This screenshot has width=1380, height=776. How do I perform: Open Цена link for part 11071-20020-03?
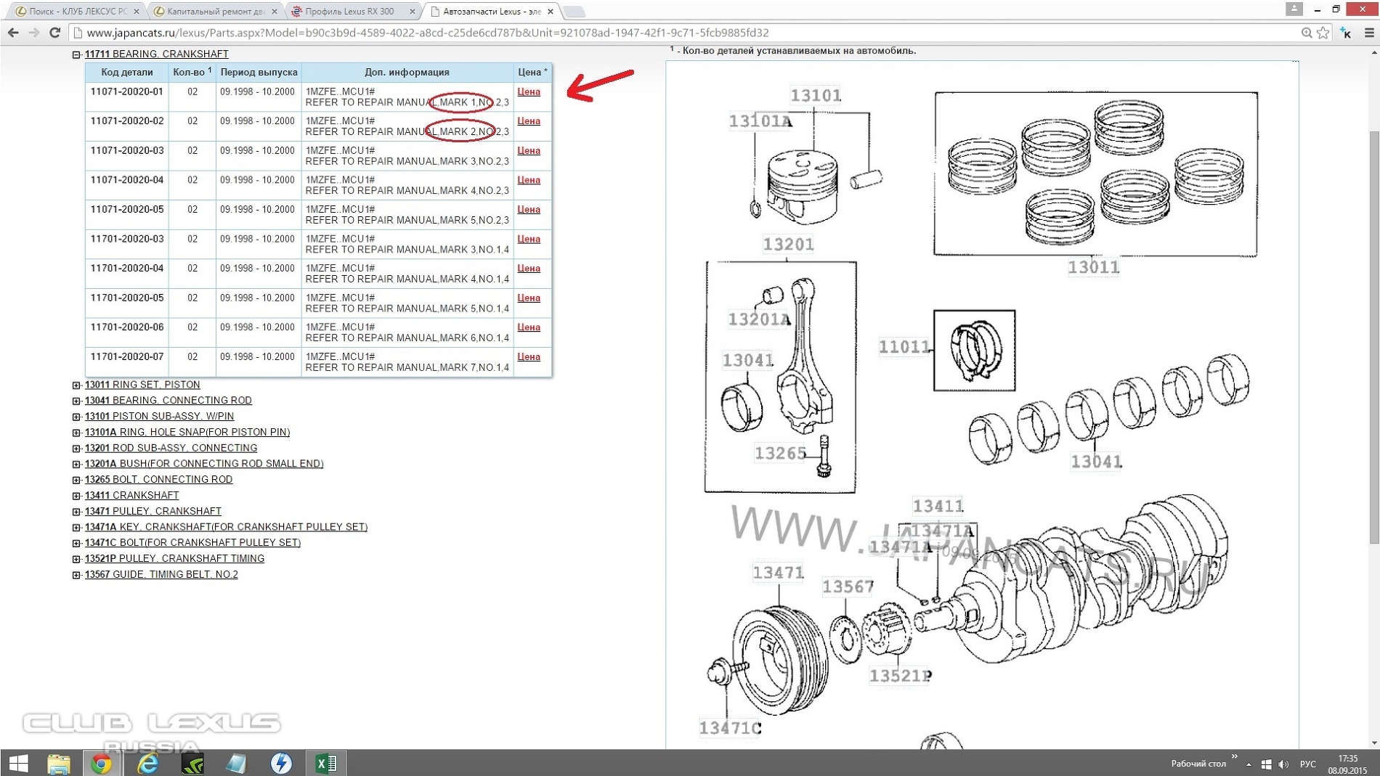click(529, 151)
